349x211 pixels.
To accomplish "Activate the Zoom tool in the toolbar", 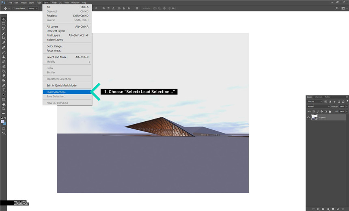I will pos(4,109).
